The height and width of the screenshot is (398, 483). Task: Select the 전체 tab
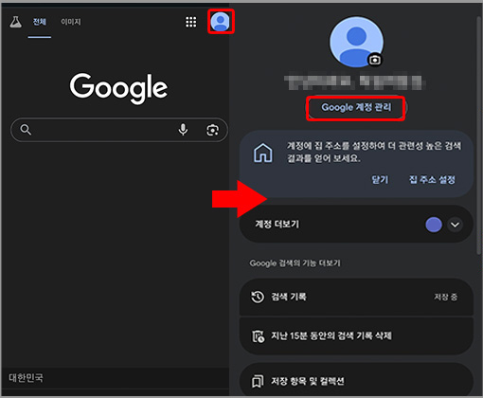pyautogui.click(x=40, y=22)
